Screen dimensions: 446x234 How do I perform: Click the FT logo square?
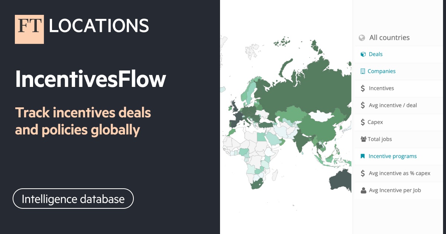tap(29, 29)
